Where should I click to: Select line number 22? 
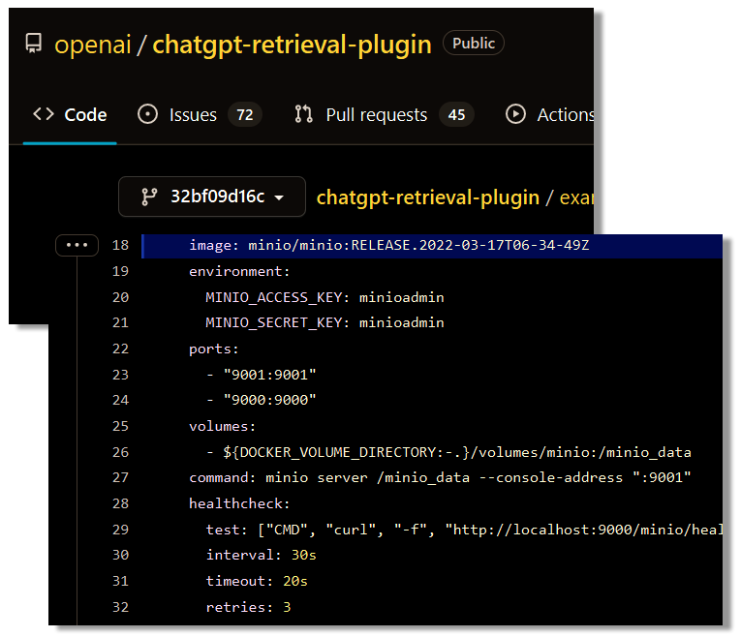pos(120,349)
